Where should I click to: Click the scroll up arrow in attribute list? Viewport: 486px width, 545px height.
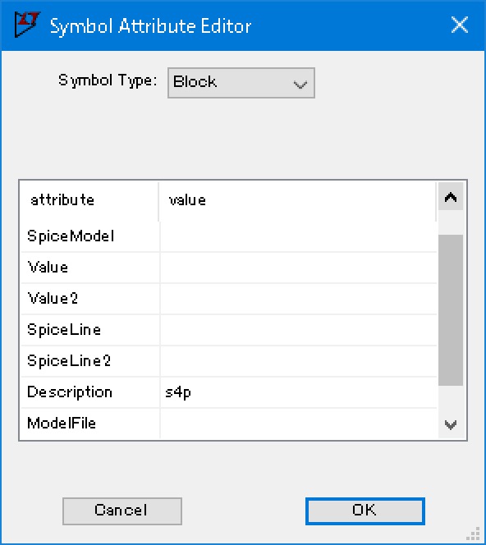click(450, 197)
